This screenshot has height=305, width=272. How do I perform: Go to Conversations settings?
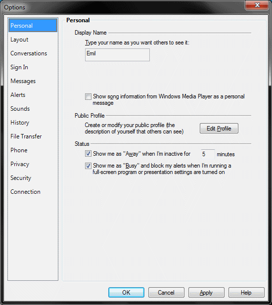[29, 53]
